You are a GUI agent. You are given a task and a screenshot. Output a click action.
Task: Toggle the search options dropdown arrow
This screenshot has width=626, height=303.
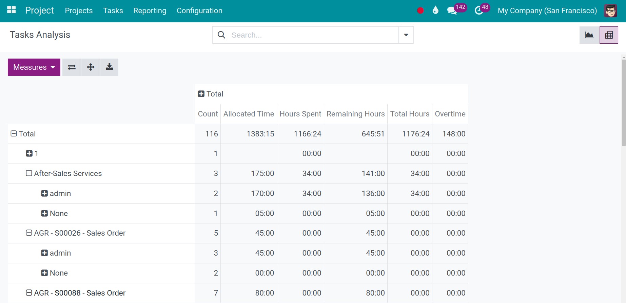coord(406,35)
